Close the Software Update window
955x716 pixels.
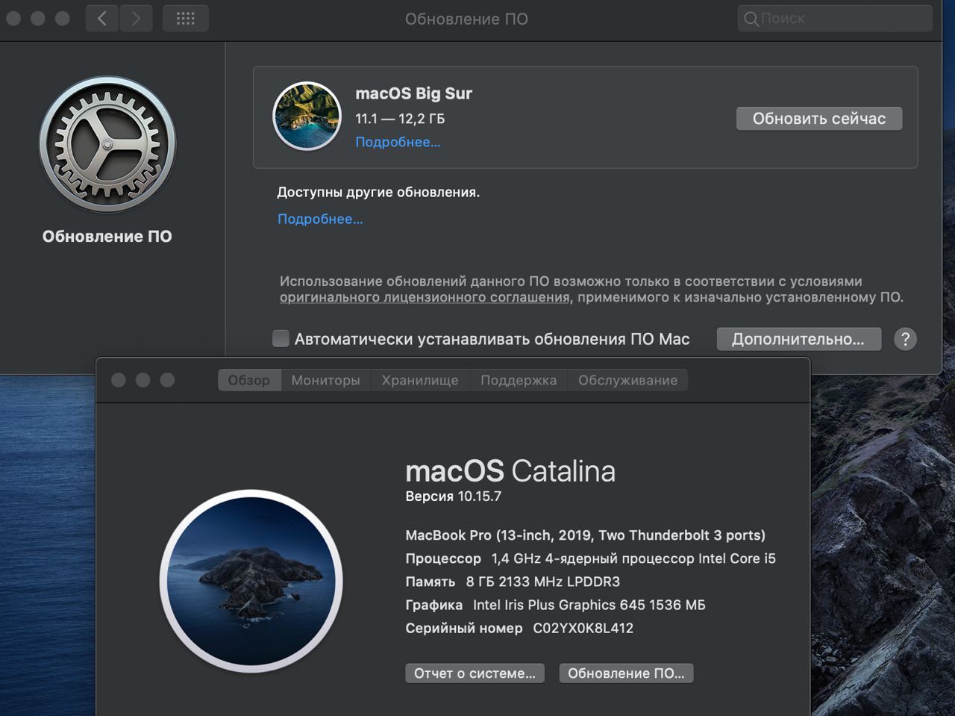coord(13,18)
